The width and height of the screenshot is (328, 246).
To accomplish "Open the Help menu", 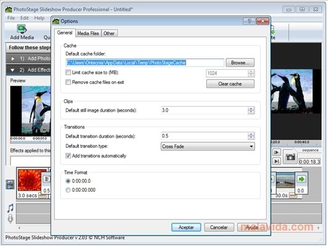I will click(x=39, y=18).
